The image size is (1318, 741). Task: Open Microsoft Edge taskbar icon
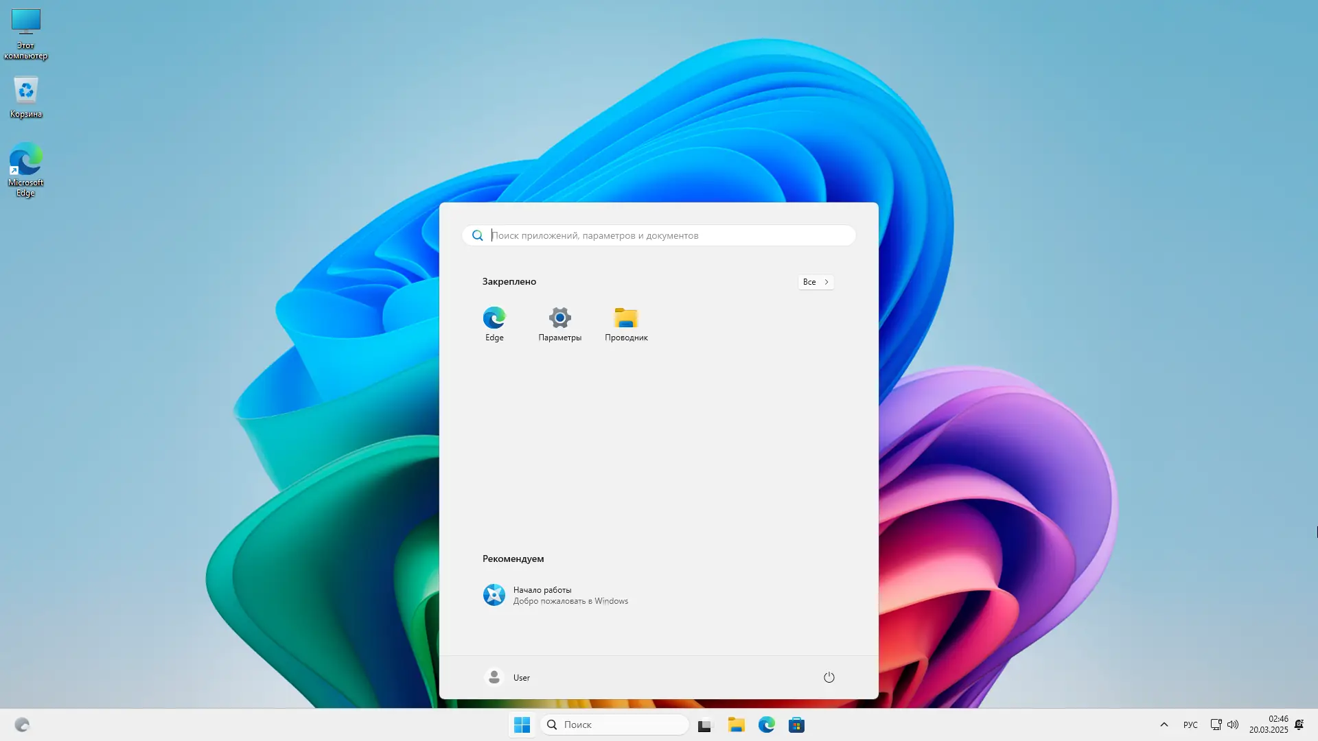click(766, 725)
